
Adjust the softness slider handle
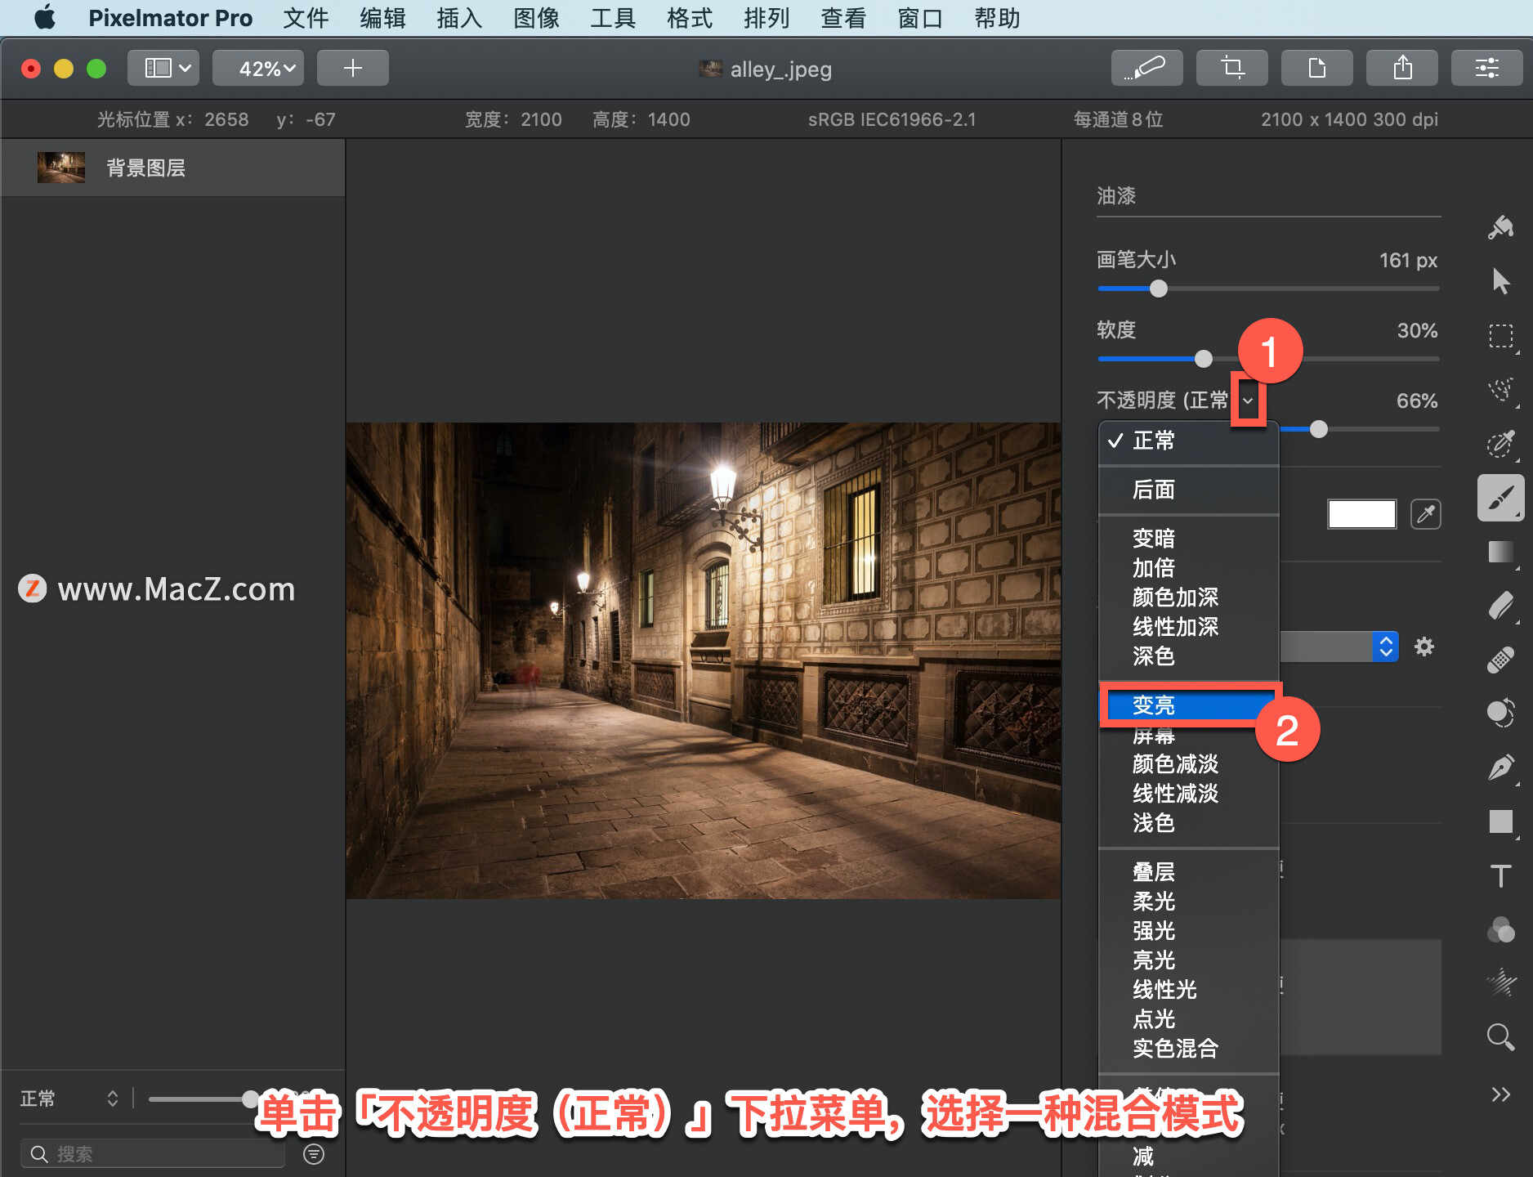[1204, 359]
